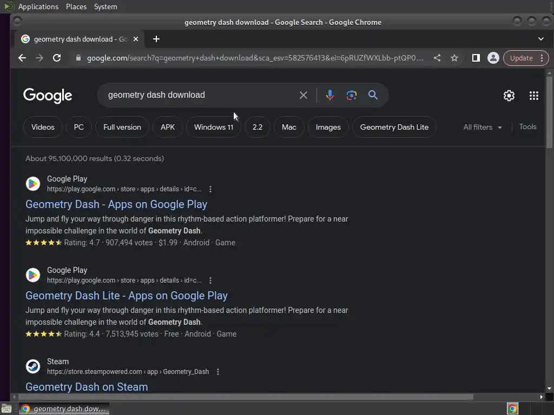
Task: Choose the APK filter chip
Action: pos(168,127)
